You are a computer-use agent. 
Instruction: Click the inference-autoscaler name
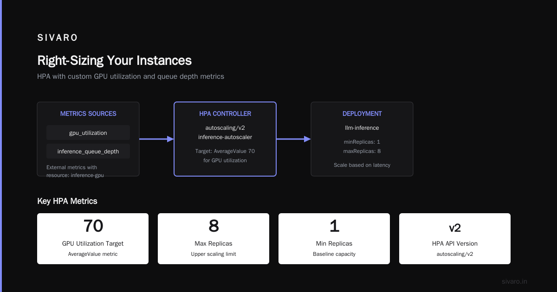(x=225, y=137)
